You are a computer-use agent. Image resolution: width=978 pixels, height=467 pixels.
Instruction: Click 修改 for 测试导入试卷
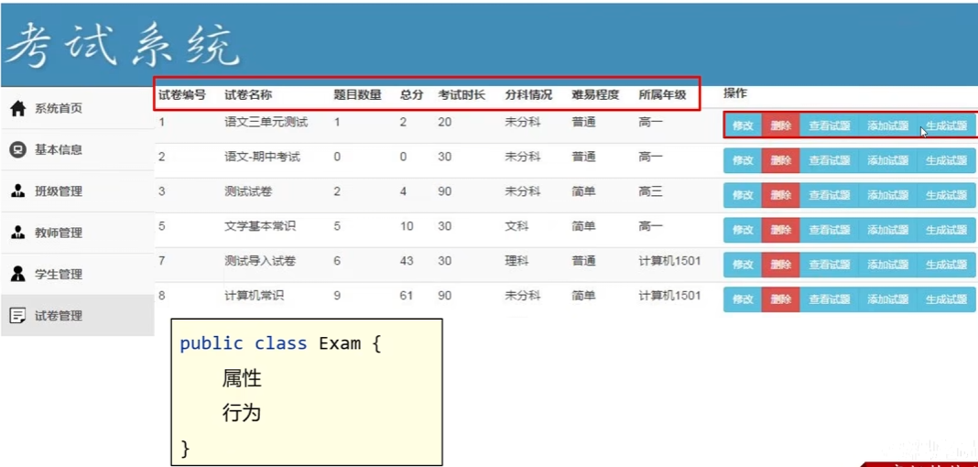click(743, 265)
